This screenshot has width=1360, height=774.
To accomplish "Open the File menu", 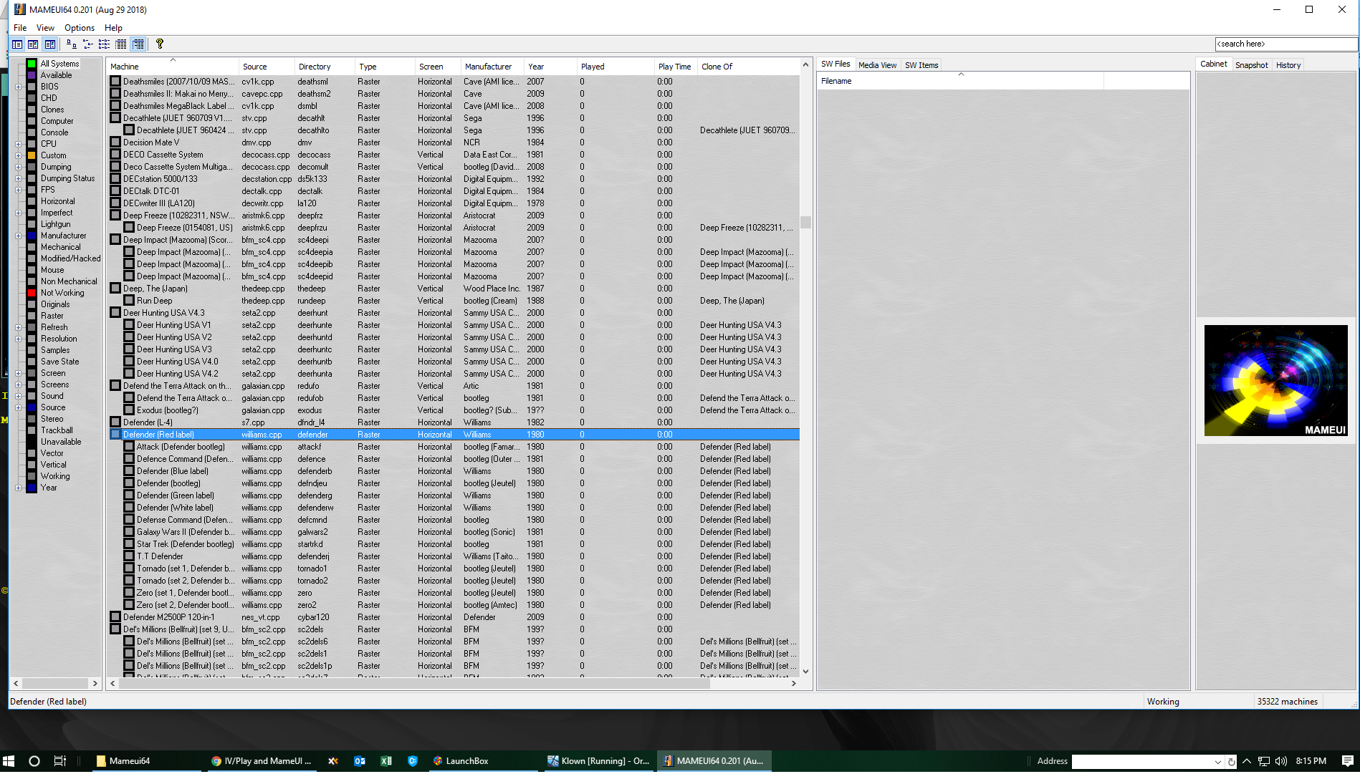I will (20, 28).
